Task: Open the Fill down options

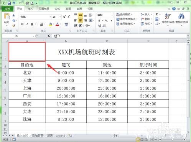Action: coord(157,19)
